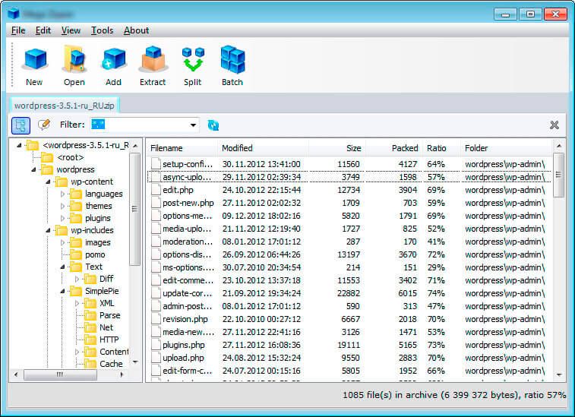Click the Open archive toolbar icon
This screenshot has height=417, width=575.
coord(74,65)
